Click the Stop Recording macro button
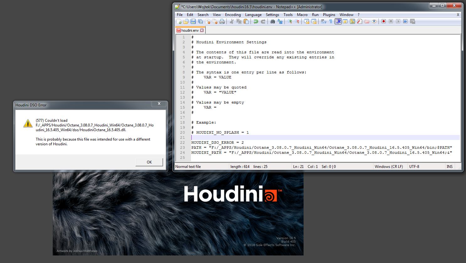 coord(391,21)
